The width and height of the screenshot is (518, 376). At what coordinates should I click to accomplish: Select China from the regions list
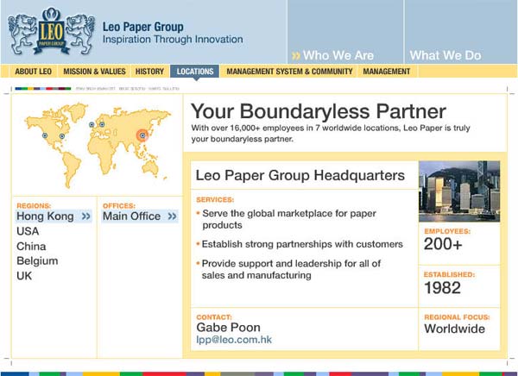[x=31, y=246]
